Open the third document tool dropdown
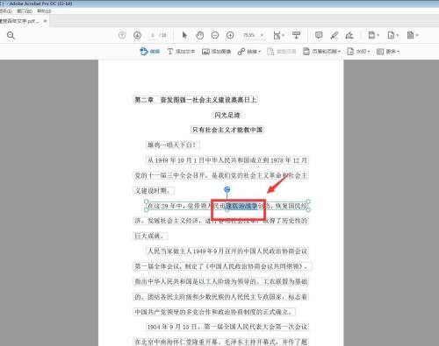 (413, 35)
